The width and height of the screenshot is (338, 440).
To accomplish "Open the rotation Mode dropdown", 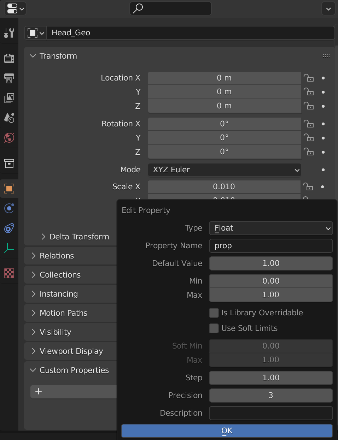I will pyautogui.click(x=224, y=170).
